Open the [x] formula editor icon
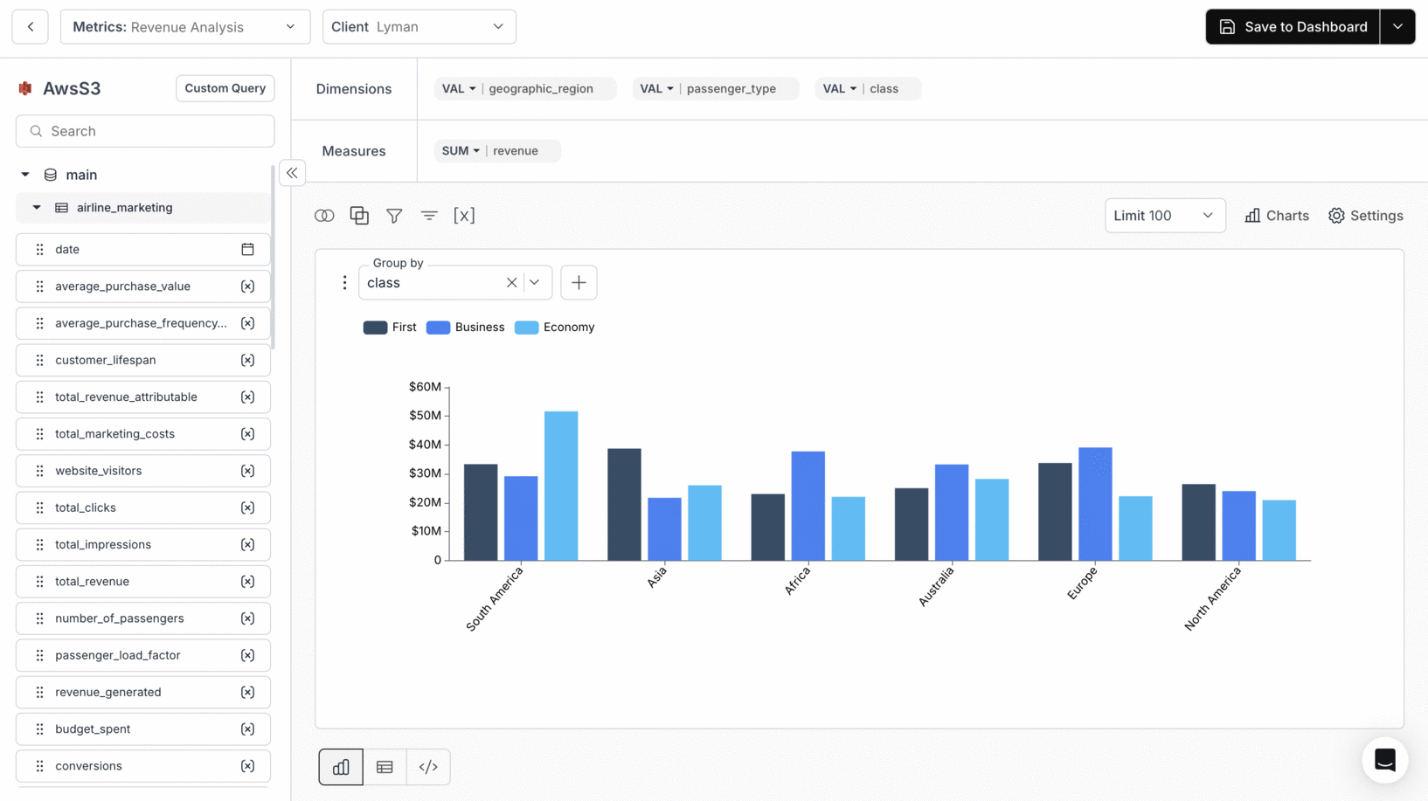The image size is (1428, 801). [464, 215]
